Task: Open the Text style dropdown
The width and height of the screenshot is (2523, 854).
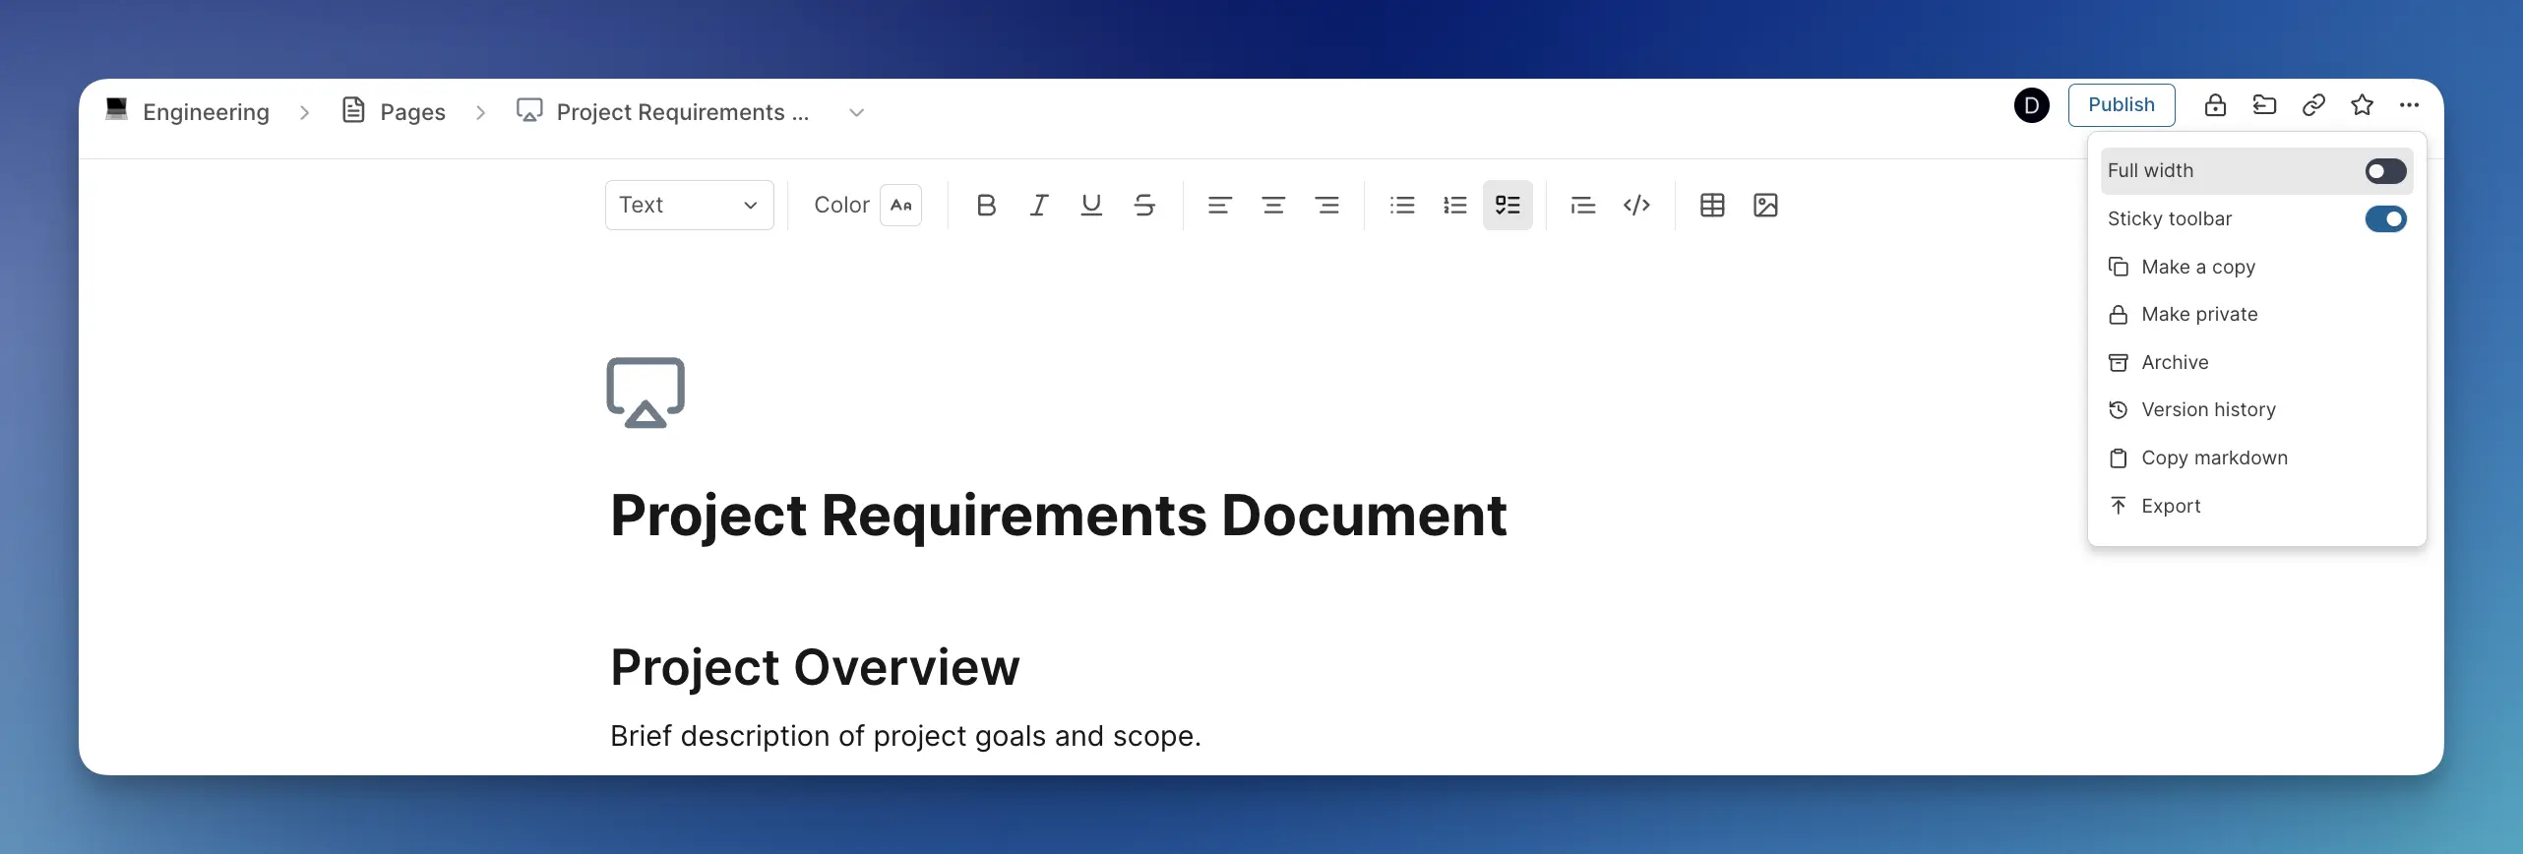Action: 689,205
